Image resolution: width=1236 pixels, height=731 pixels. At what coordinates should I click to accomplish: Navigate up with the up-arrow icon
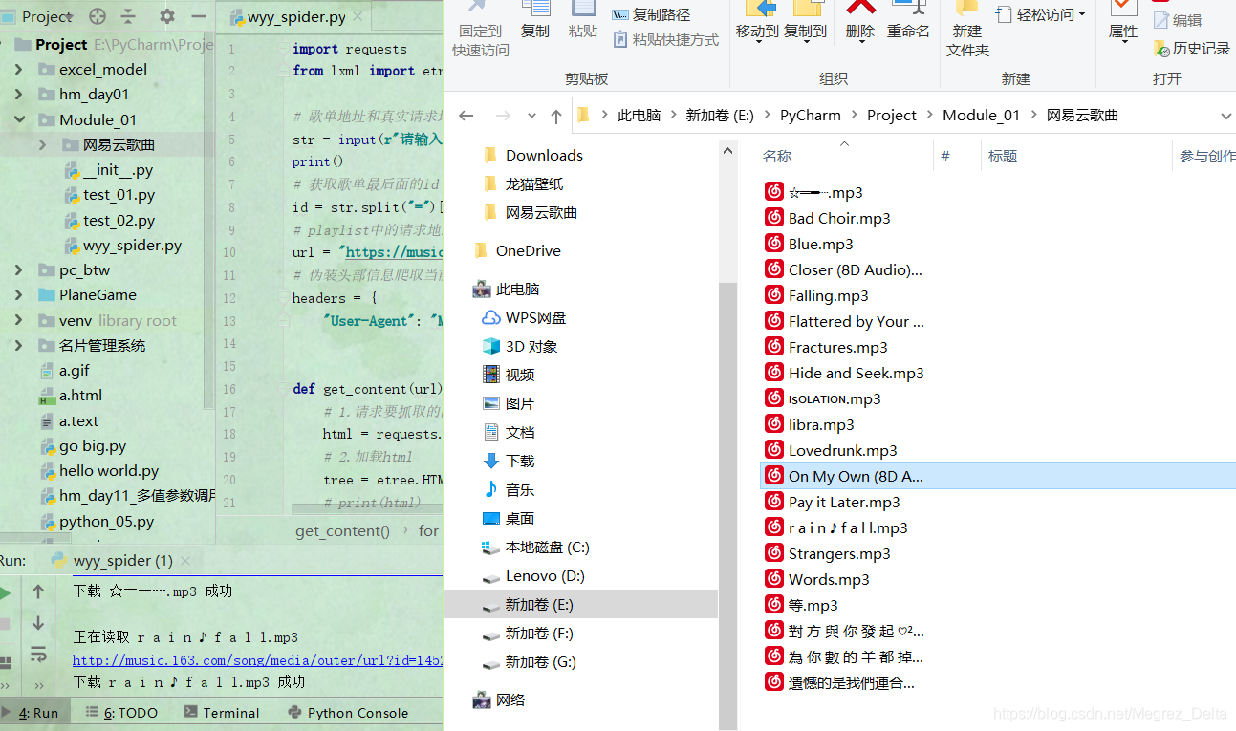555,115
